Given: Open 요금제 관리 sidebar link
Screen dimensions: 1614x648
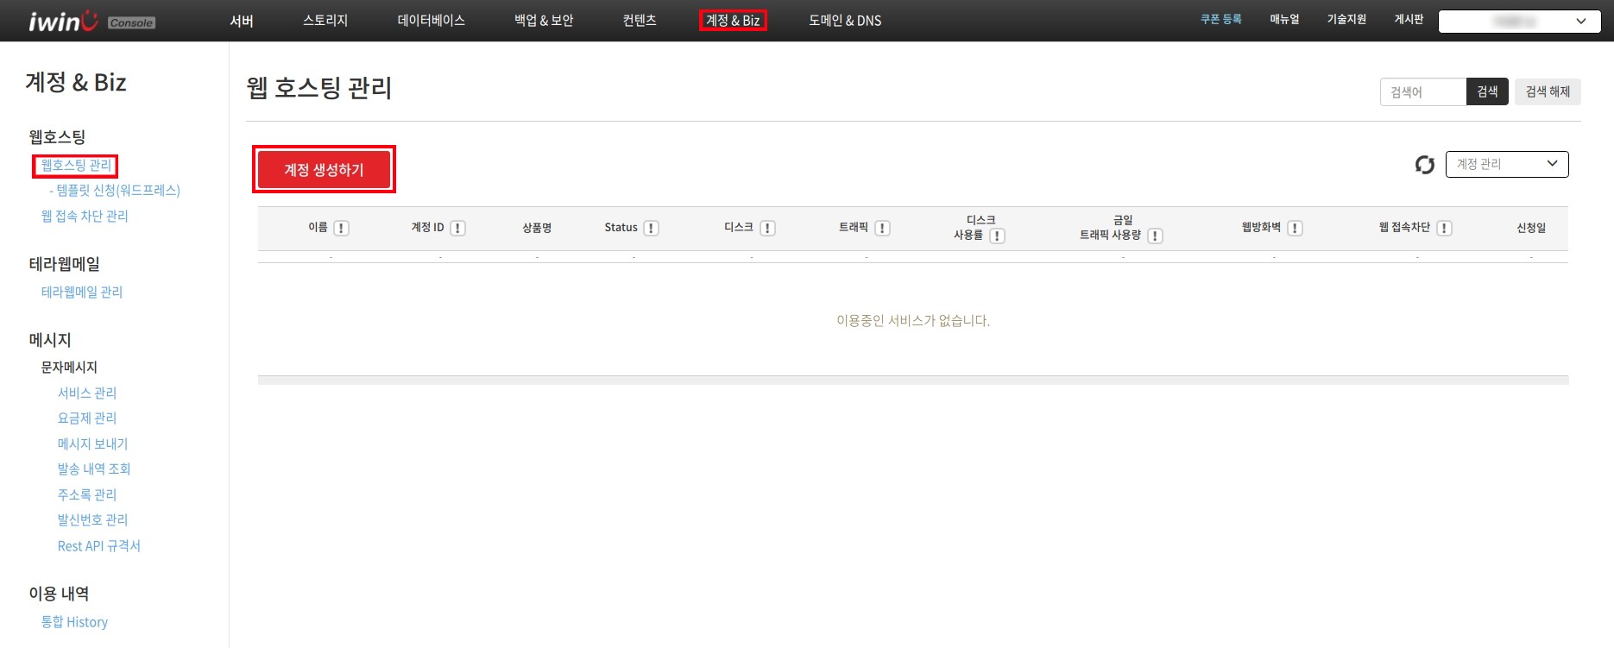Looking at the screenshot, I should point(87,418).
